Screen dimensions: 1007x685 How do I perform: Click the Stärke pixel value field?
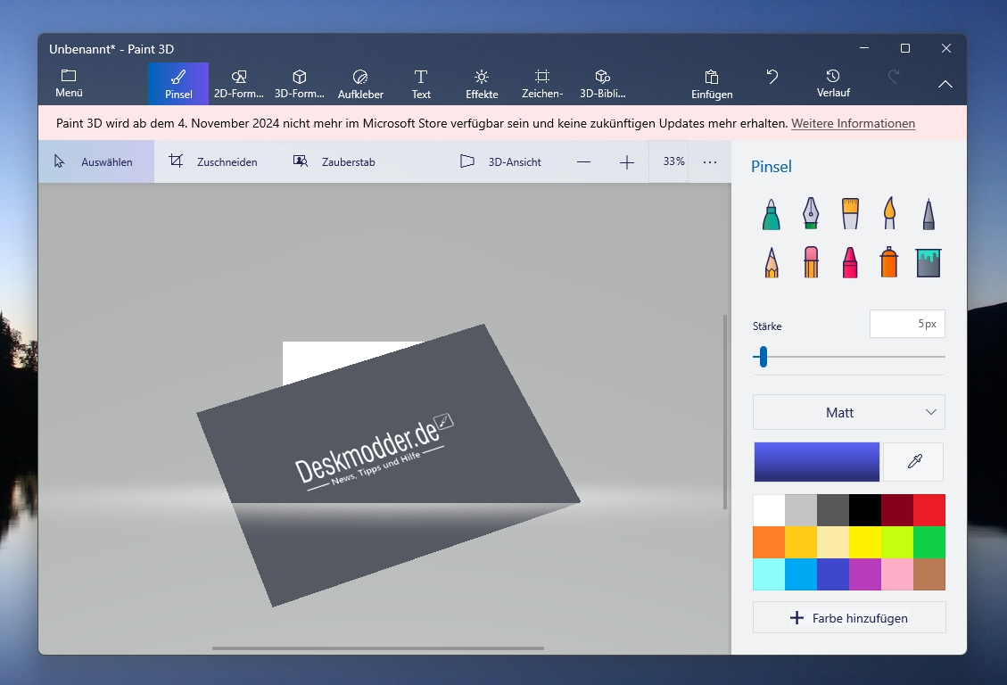point(907,324)
